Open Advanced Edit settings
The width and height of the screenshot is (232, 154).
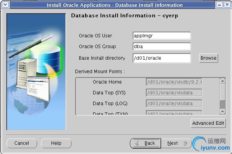(208, 123)
